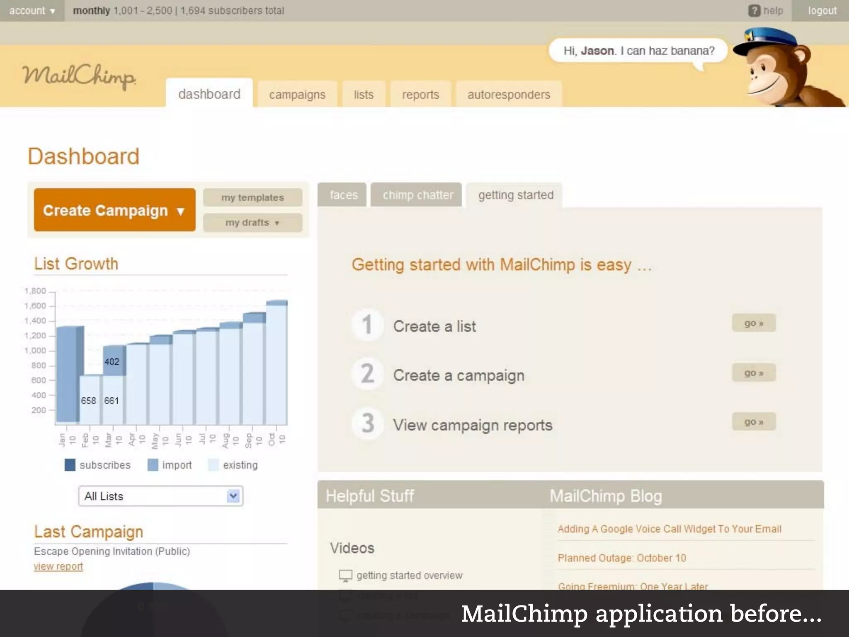Click the step 3 number circle
The width and height of the screenshot is (849, 637).
tap(367, 423)
